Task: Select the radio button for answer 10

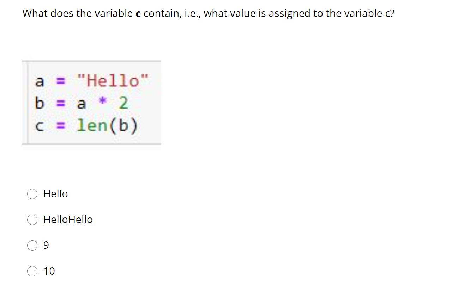Action: (32, 271)
